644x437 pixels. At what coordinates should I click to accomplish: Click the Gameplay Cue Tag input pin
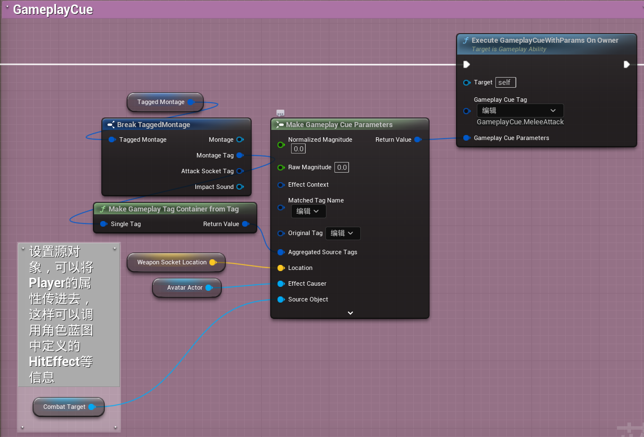pos(467,111)
